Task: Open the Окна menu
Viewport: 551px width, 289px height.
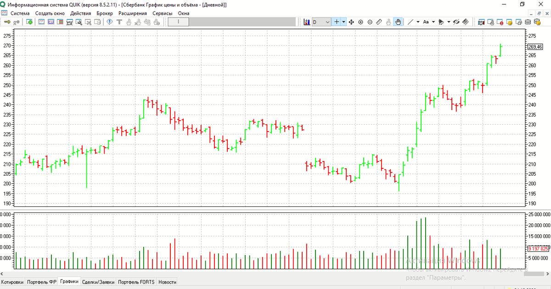Action: [x=184, y=13]
